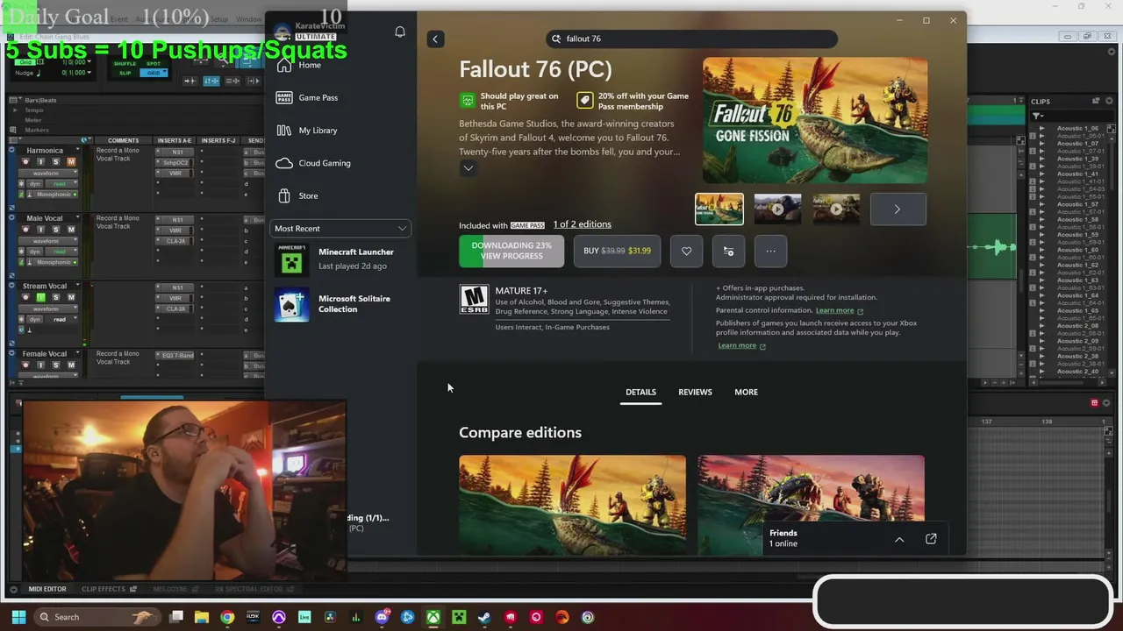The width and height of the screenshot is (1123, 631).
Task: Switch to the DETAILS tab
Action: coord(640,392)
